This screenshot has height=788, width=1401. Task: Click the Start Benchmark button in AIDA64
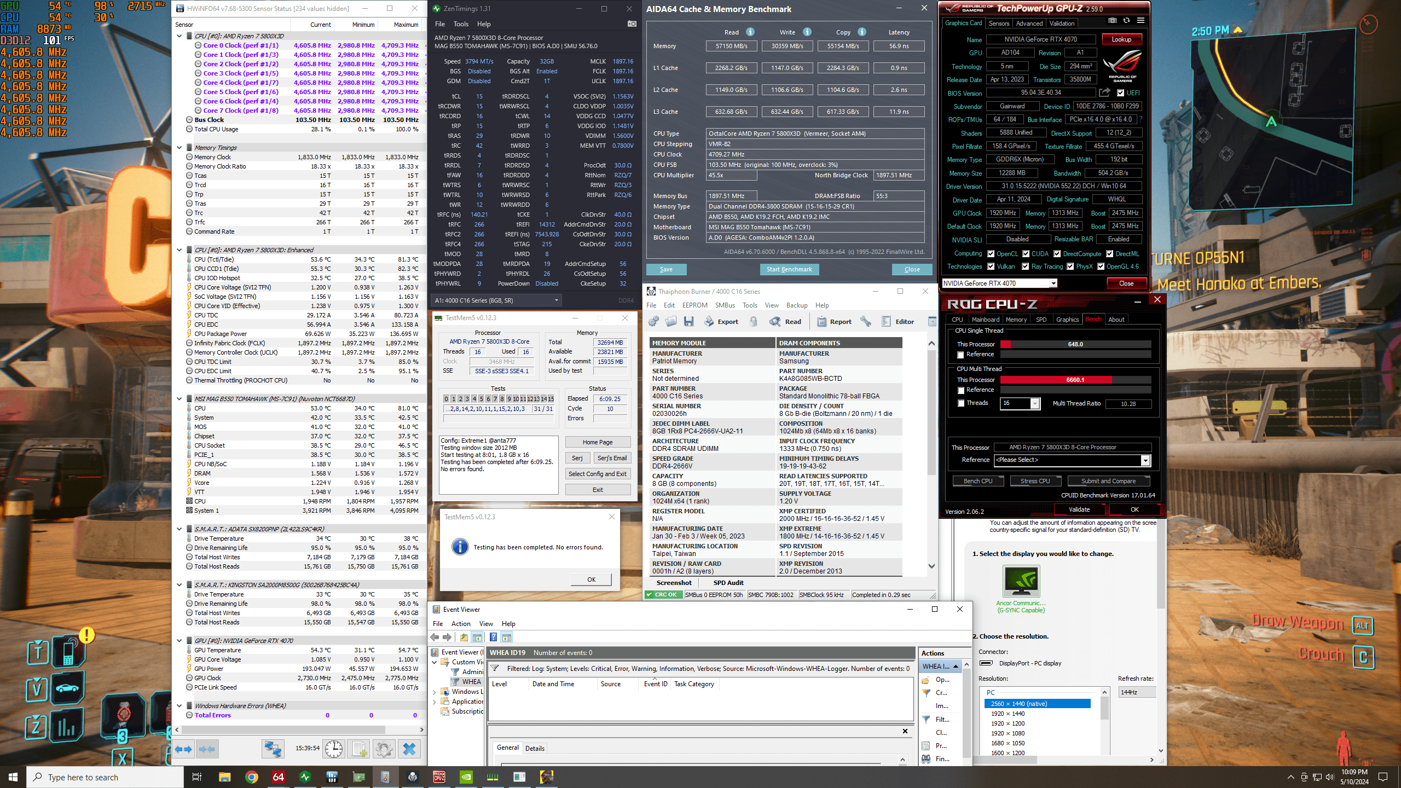point(789,269)
